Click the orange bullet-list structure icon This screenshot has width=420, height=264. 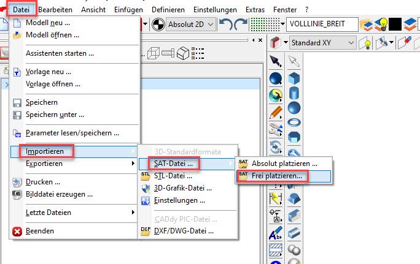point(198,53)
